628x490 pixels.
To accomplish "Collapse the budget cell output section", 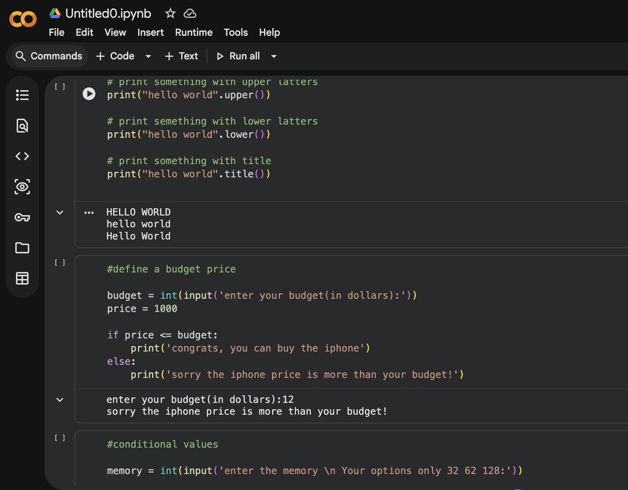I will pyautogui.click(x=60, y=400).
